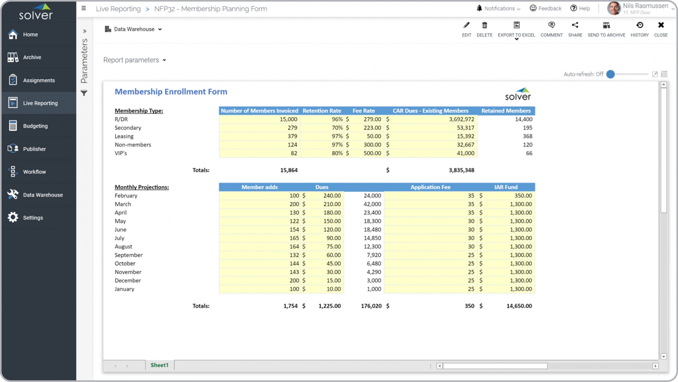Click the R/DR members invoiced cell

click(260, 119)
